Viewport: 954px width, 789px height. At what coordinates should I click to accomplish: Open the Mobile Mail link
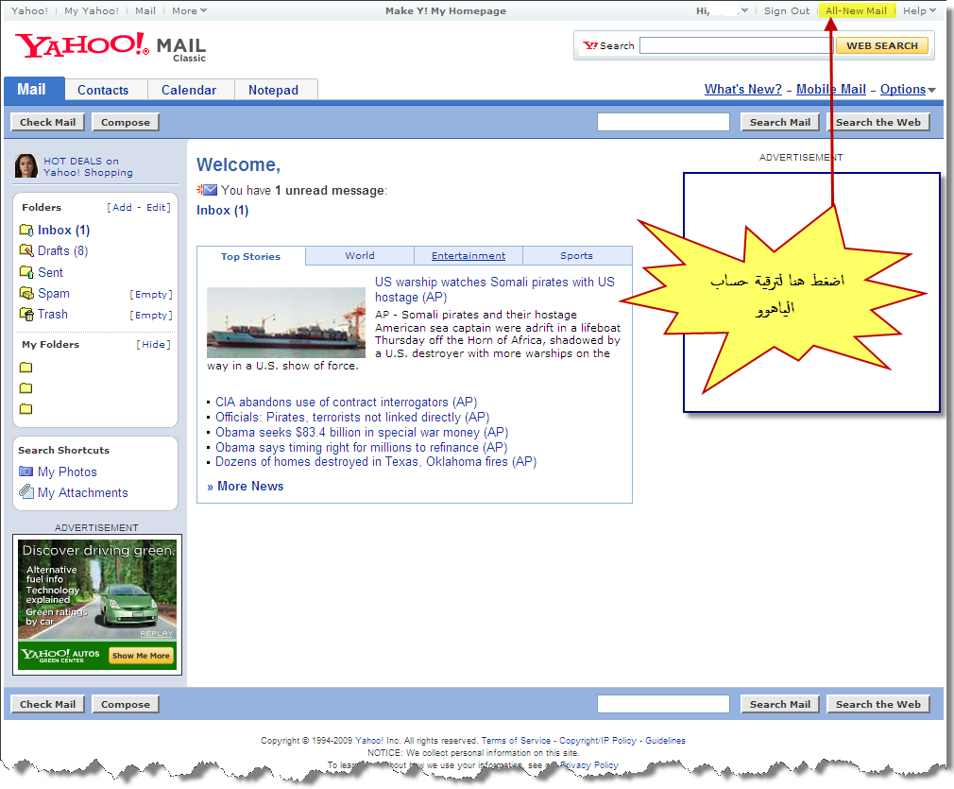[831, 89]
